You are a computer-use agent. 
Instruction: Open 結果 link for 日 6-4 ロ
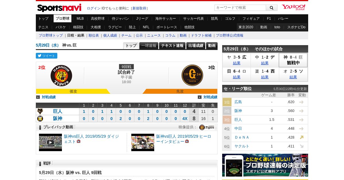click(x=237, y=77)
